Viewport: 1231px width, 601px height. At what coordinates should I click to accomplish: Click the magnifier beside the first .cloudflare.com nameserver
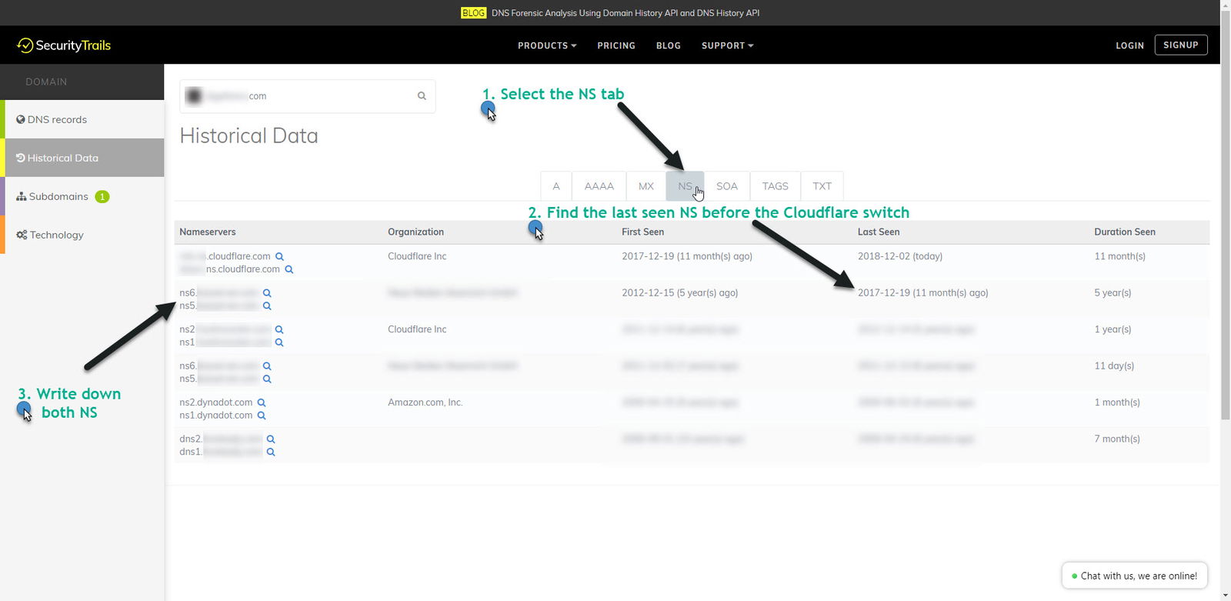coord(280,256)
